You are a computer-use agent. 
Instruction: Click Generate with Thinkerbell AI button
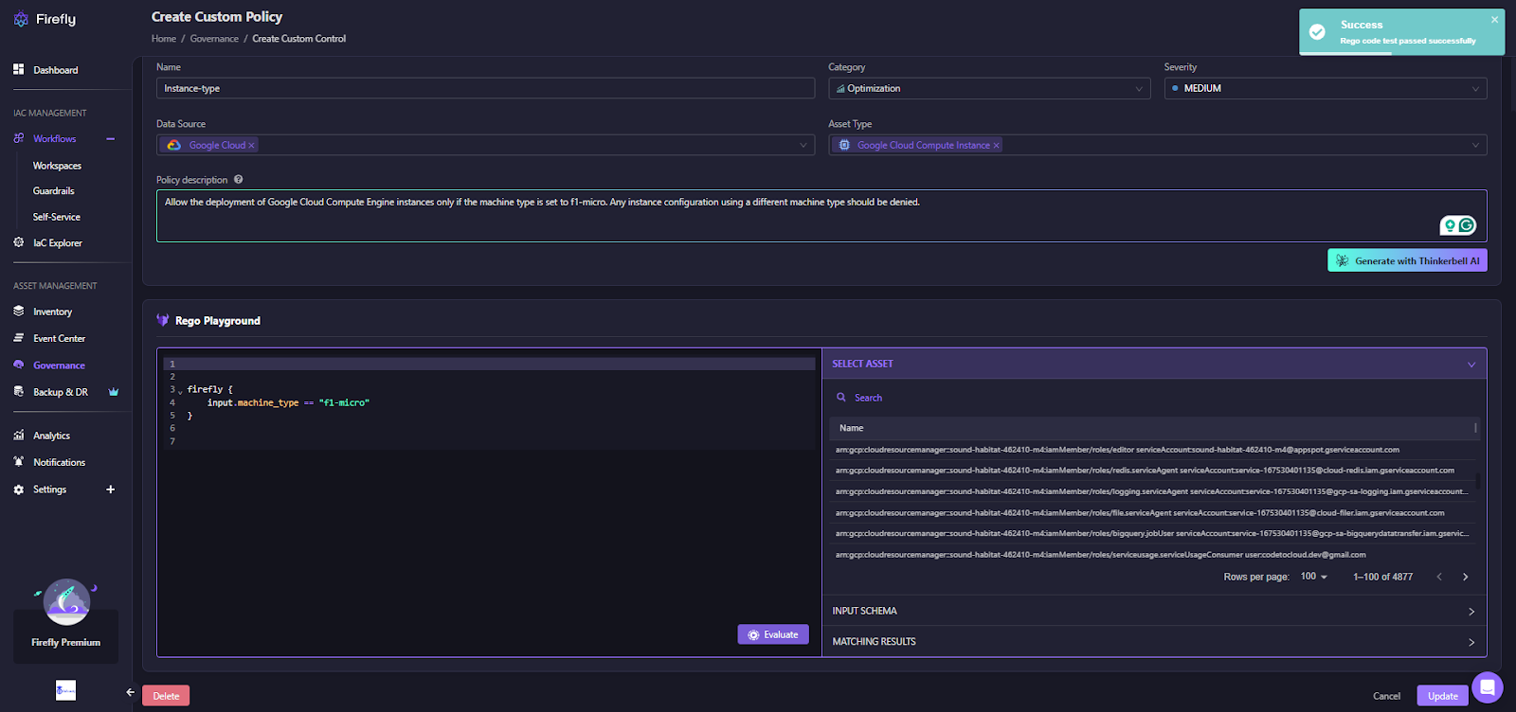pos(1407,260)
